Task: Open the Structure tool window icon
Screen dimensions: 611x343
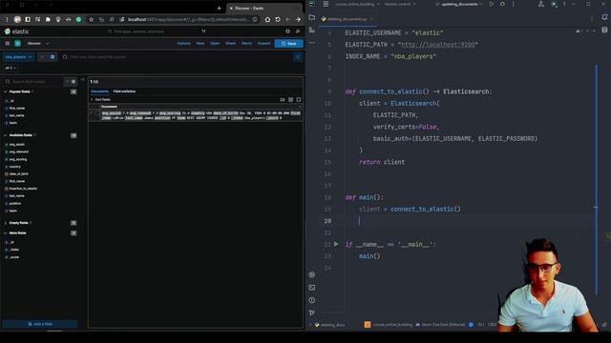Action: point(312,30)
